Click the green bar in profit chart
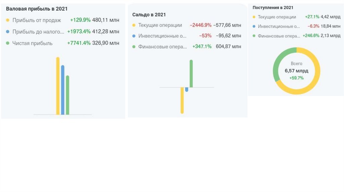 click(68, 95)
